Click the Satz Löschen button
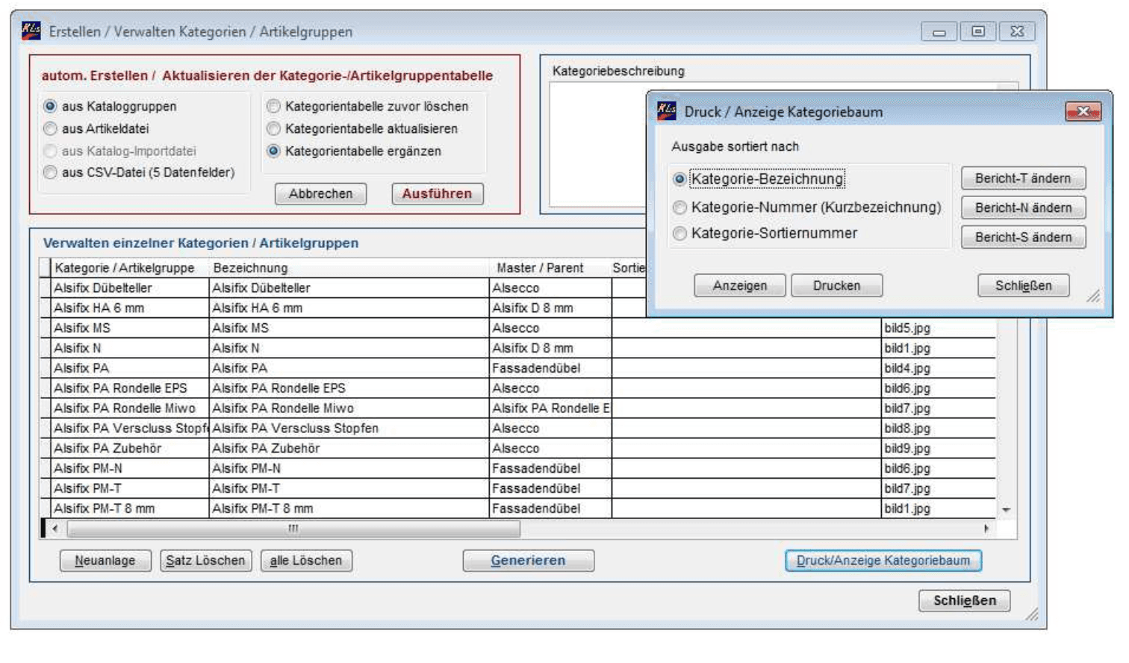1129x663 pixels. click(x=205, y=560)
